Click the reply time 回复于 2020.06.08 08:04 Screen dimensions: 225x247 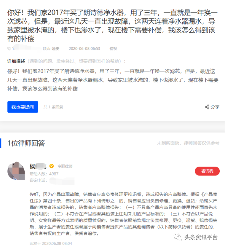pos(51,243)
